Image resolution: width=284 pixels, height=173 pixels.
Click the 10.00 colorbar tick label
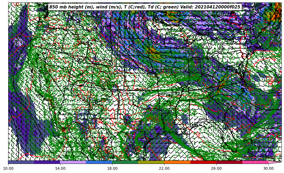[8, 169]
